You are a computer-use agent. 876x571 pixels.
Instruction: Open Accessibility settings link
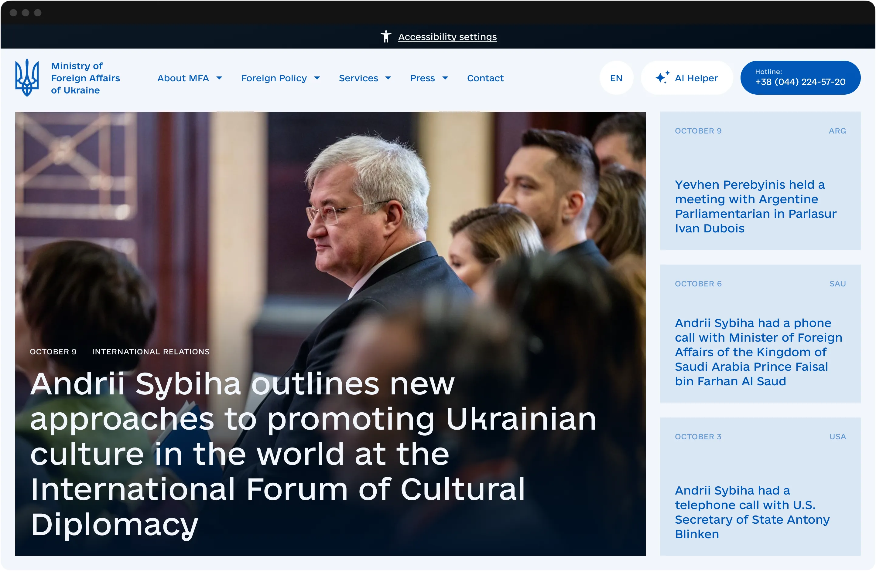pyautogui.click(x=447, y=37)
